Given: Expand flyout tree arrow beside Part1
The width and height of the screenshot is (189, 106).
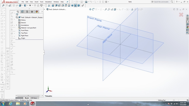Looking at the screenshot, I should (x=44, y=9).
